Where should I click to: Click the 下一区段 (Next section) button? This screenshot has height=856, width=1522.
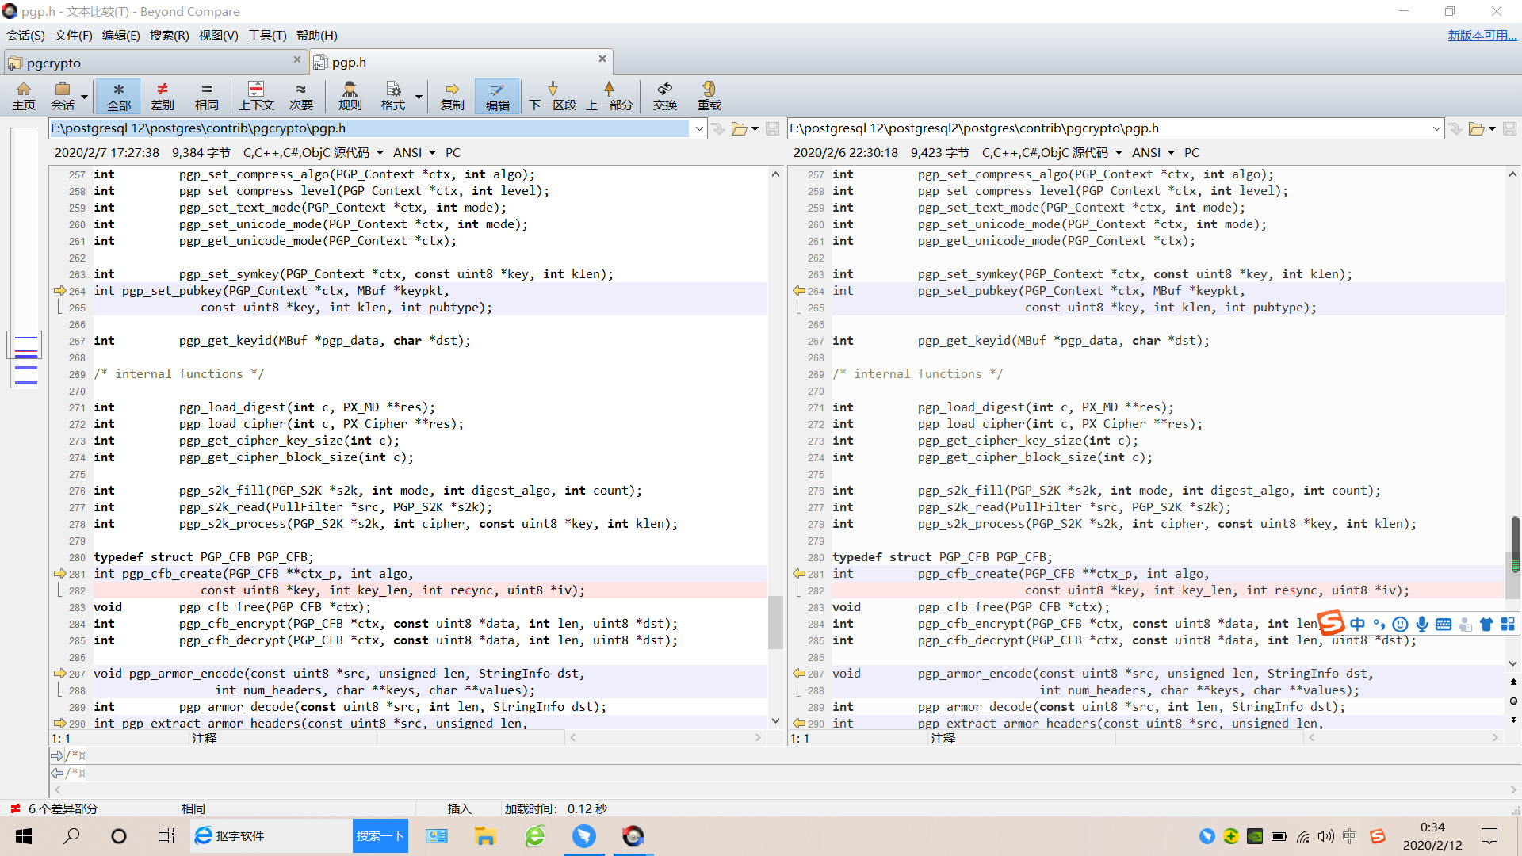(x=545, y=96)
